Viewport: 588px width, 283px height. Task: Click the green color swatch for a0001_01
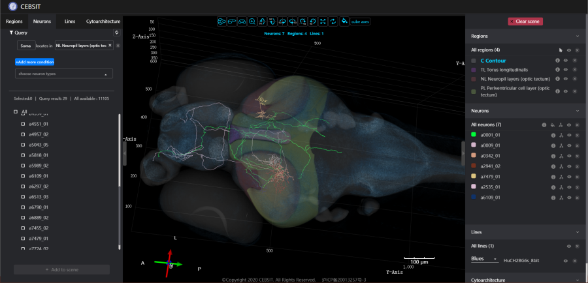pyautogui.click(x=474, y=135)
